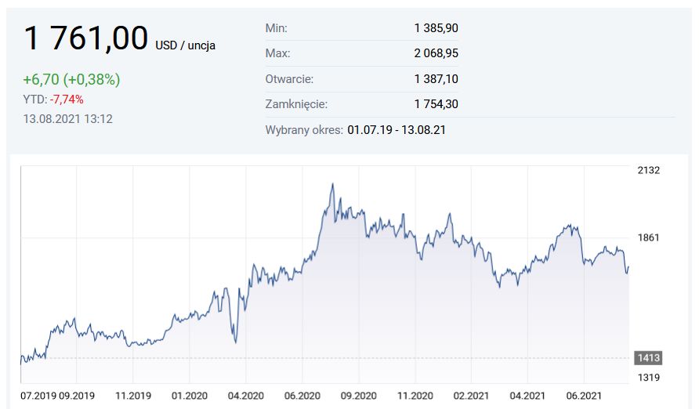The image size is (699, 409).
Task: Click the red YTD -7,74% value
Action: point(66,100)
